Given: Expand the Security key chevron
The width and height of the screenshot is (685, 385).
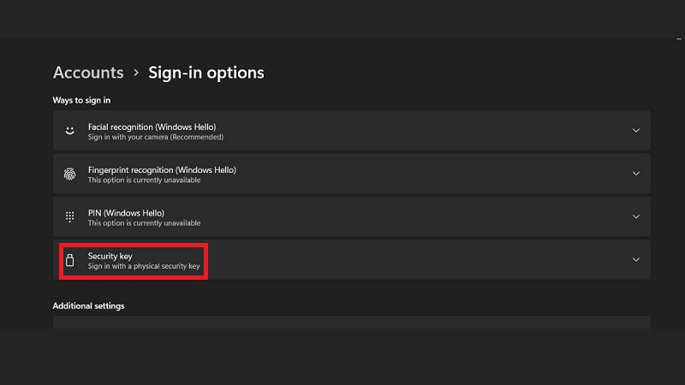Looking at the screenshot, I should coord(635,260).
